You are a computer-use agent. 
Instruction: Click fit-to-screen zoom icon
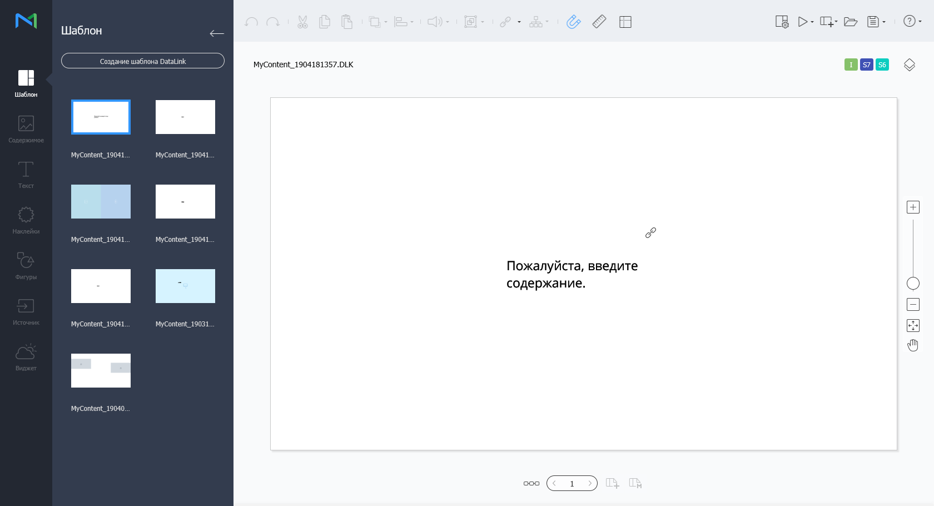pyautogui.click(x=913, y=325)
